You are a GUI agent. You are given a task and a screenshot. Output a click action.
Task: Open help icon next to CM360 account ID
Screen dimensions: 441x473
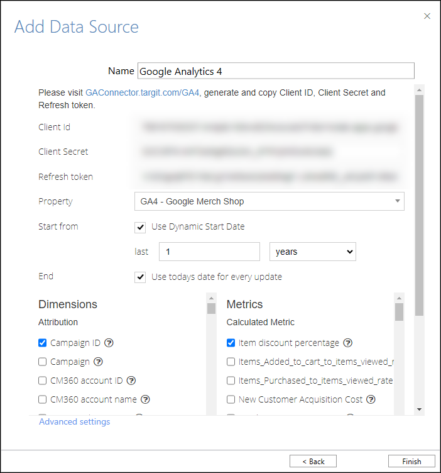click(131, 381)
